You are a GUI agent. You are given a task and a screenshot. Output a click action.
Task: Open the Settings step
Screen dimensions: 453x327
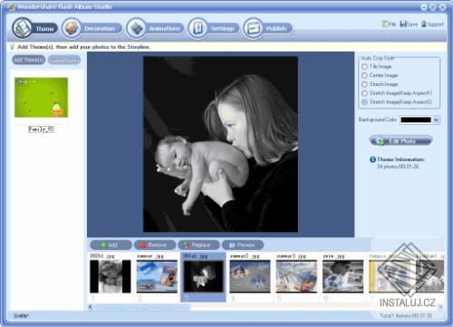pyautogui.click(x=213, y=28)
